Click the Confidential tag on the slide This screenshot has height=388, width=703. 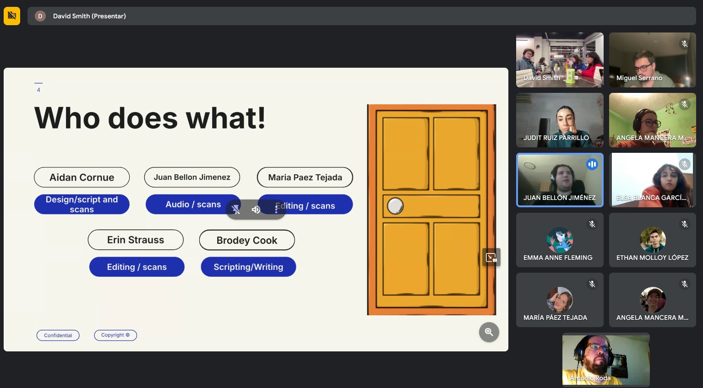[58, 335]
